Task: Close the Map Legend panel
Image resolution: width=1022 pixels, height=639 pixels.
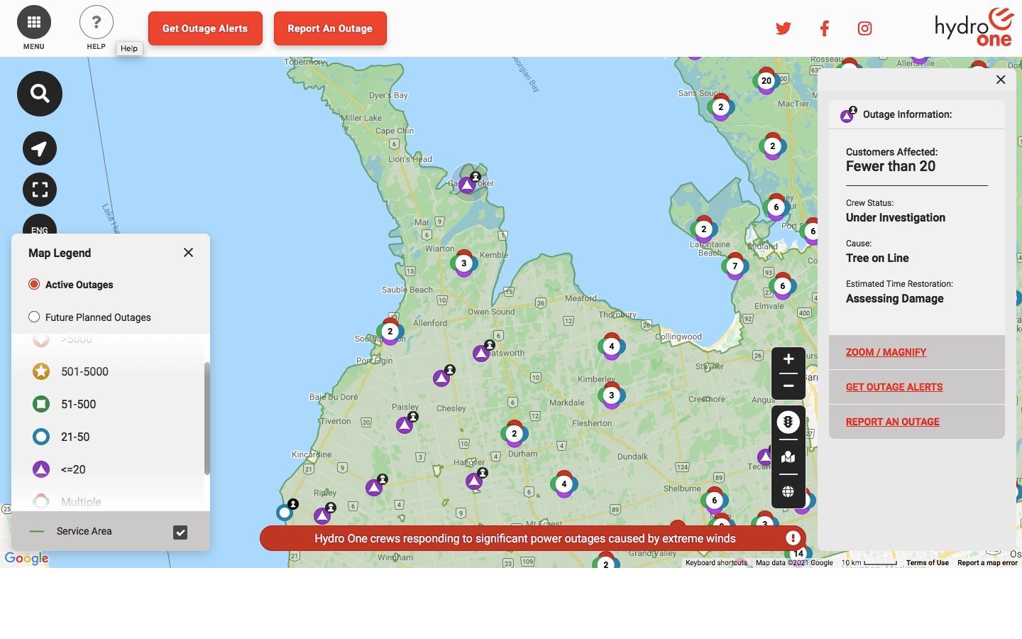Action: pos(188,253)
